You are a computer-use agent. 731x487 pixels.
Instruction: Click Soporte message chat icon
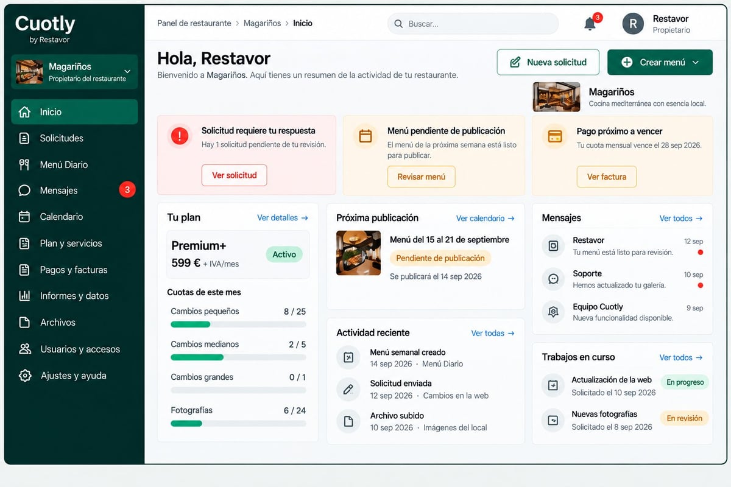click(553, 279)
